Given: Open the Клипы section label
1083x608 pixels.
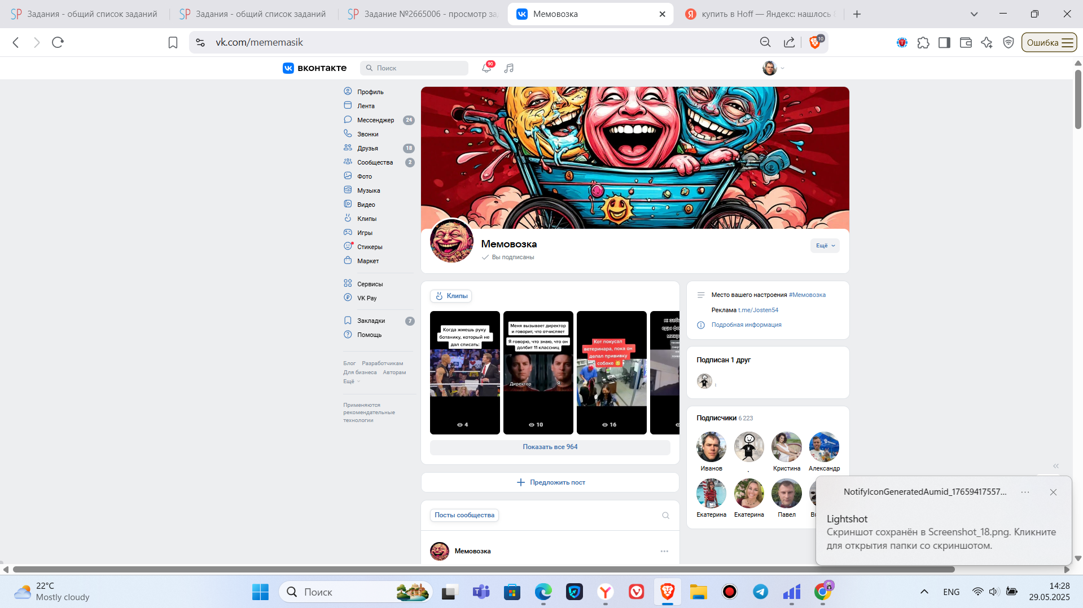Looking at the screenshot, I should coord(451,296).
